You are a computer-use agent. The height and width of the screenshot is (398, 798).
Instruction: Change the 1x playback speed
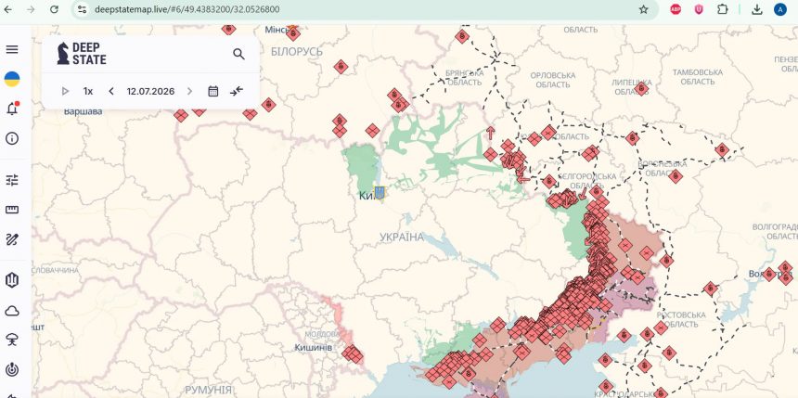pos(88,91)
